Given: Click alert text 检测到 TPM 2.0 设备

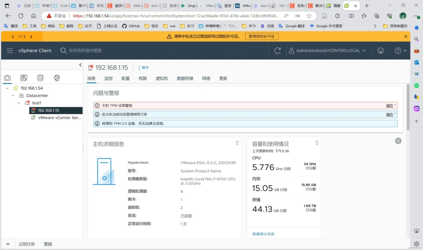Looking at the screenshot, I should pos(133,123).
